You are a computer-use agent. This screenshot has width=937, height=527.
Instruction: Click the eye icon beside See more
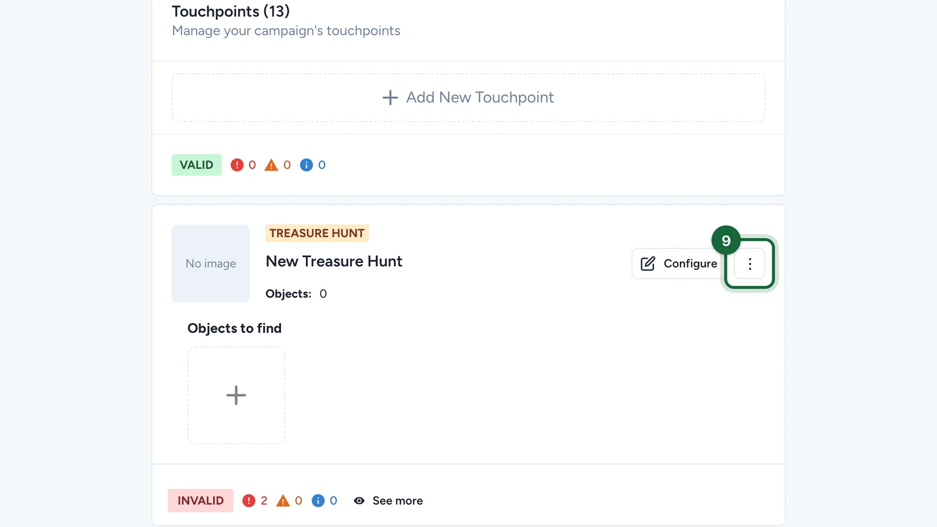pos(359,501)
